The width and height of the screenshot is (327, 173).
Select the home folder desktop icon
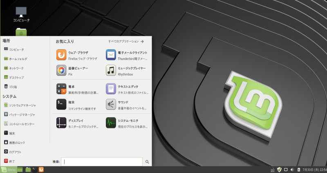coord(21,32)
